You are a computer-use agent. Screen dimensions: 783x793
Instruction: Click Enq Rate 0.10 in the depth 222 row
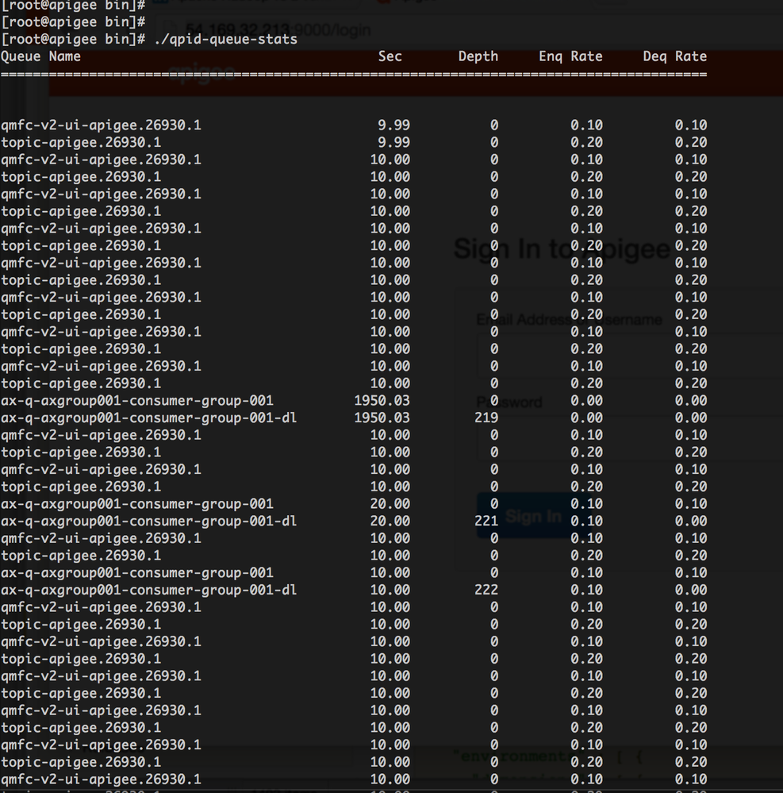[586, 590]
